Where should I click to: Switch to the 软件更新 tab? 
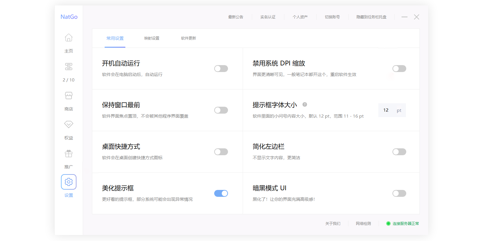pos(189,38)
